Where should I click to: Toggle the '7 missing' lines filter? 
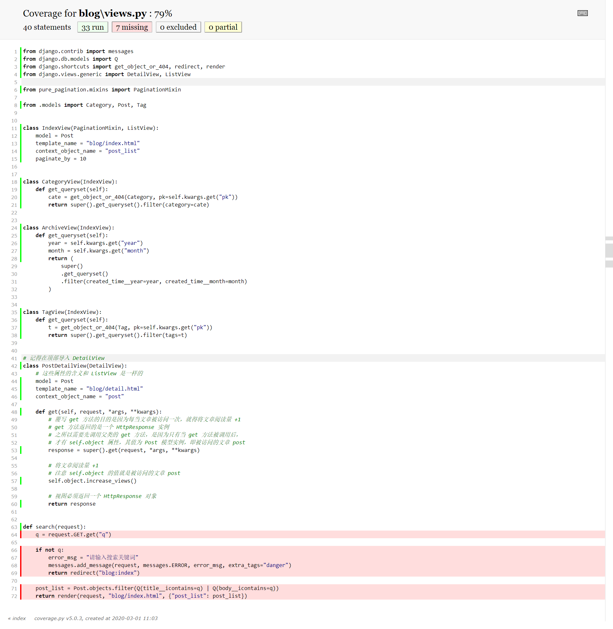(x=132, y=27)
